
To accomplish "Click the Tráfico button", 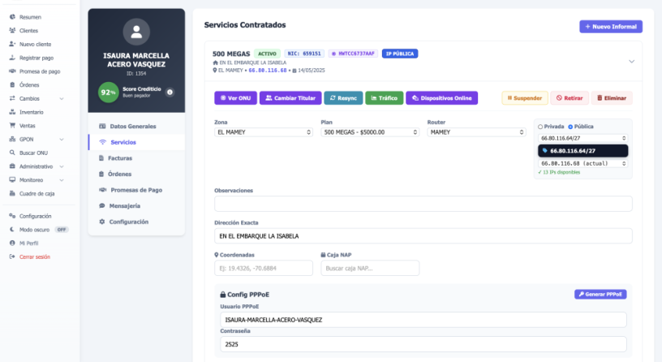I will tap(384, 98).
